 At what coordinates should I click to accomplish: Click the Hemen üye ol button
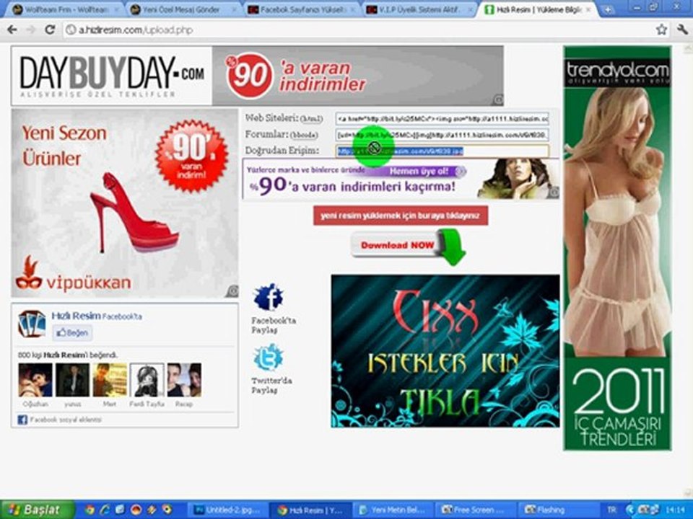419,171
